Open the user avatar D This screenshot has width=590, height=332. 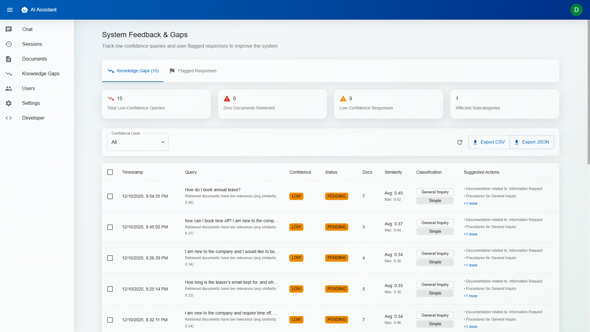pos(576,10)
